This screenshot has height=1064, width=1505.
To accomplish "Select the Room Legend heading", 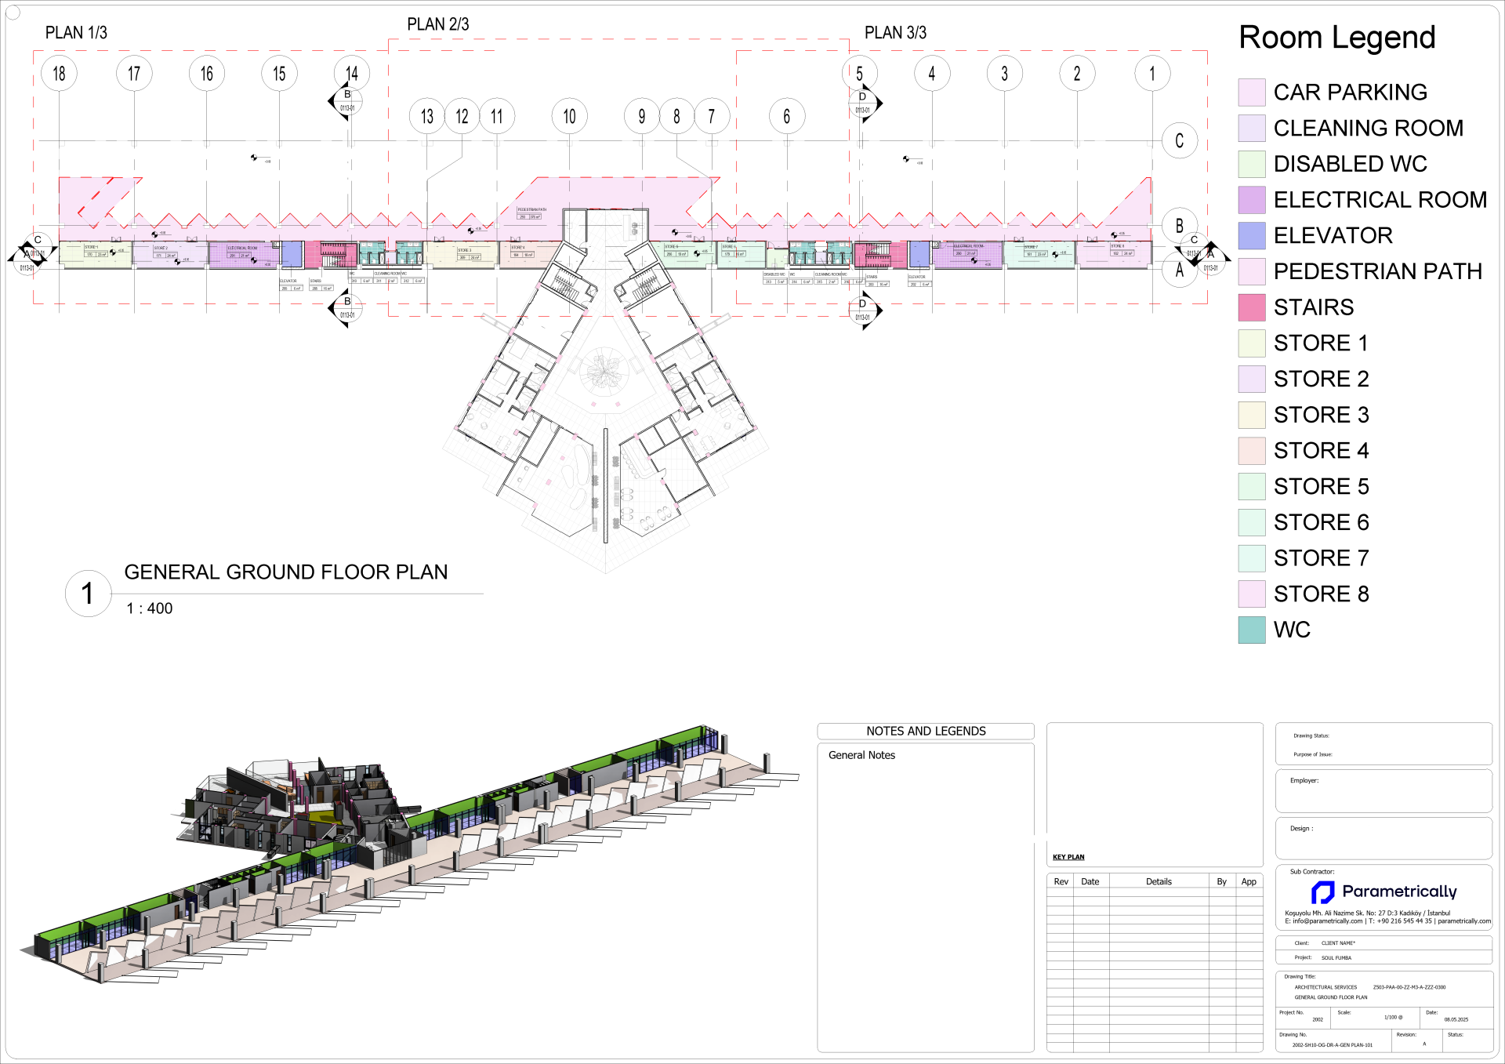I will (x=1337, y=37).
